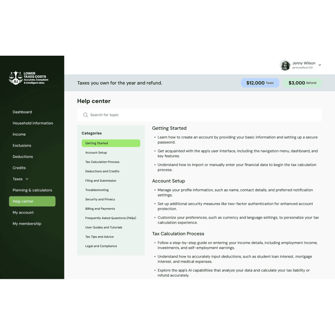Click the 'Taxes you own for the year' banner text

120,83
